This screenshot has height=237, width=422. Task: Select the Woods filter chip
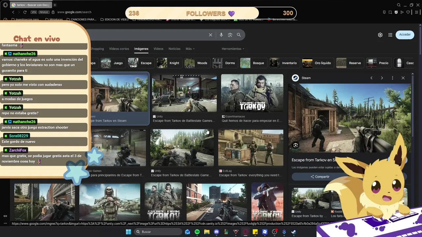click(196, 63)
